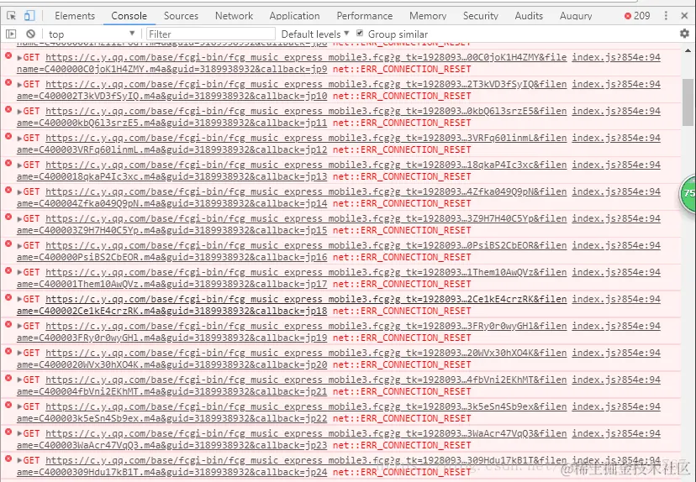Image resolution: width=696 pixels, height=482 pixels.
Task: Go to the Performance tab
Action: 365,16
